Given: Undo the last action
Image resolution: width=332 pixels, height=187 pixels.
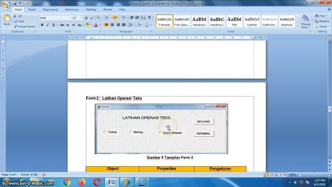Looking at the screenshot, I should [x=20, y=3].
